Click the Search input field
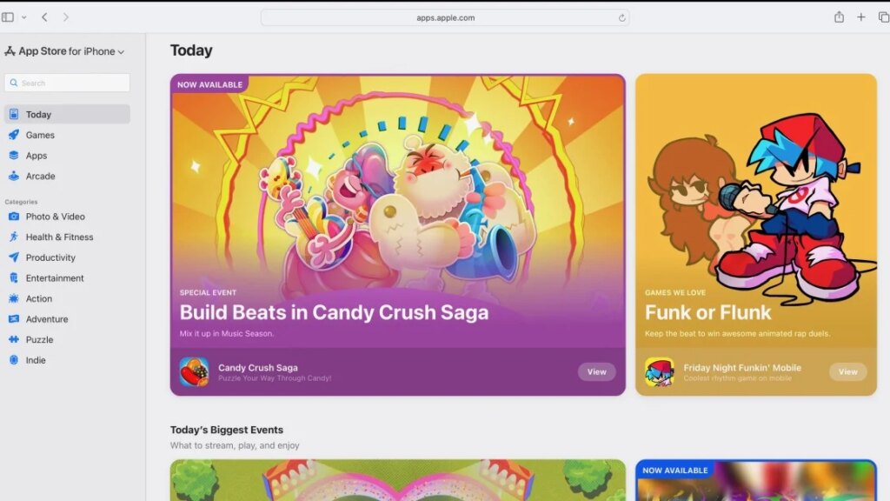The height and width of the screenshot is (501, 890). click(x=67, y=82)
